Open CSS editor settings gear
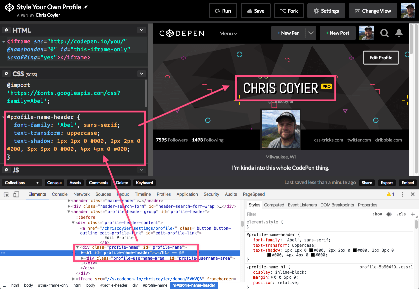Viewport: 419px width, 289px height. tap(6, 74)
